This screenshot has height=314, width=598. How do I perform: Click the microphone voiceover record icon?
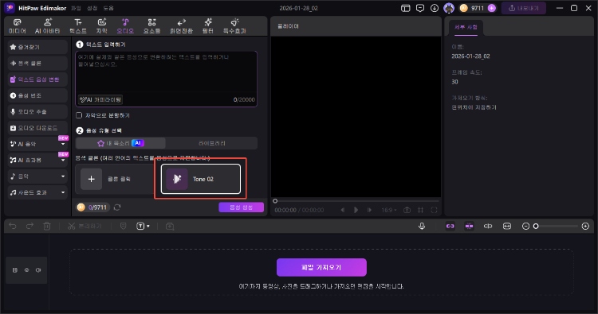pyautogui.click(x=422, y=227)
